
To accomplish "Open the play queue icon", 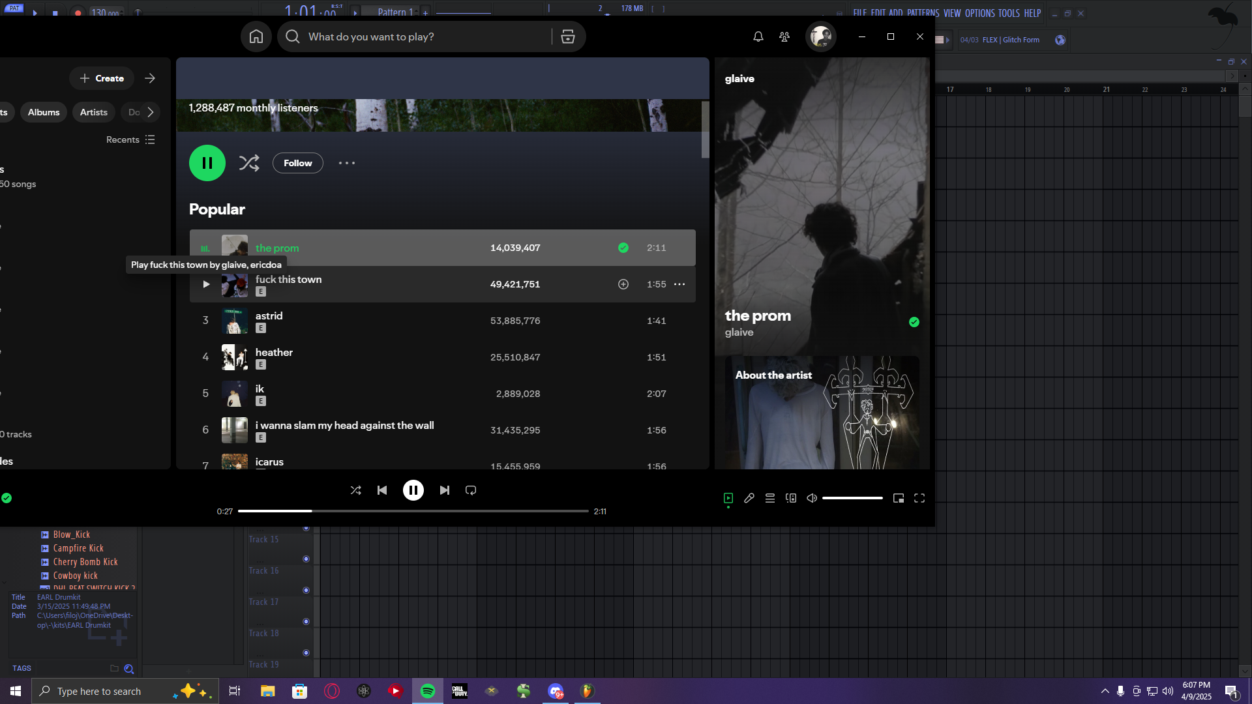I will tap(770, 498).
